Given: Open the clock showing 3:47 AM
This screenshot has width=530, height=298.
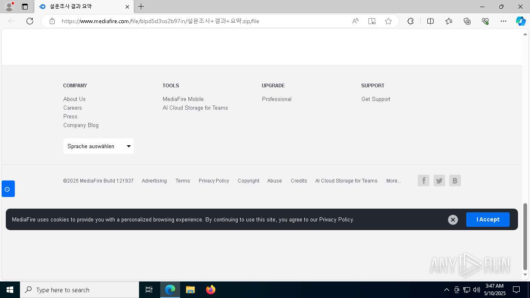Looking at the screenshot, I should 494,290.
